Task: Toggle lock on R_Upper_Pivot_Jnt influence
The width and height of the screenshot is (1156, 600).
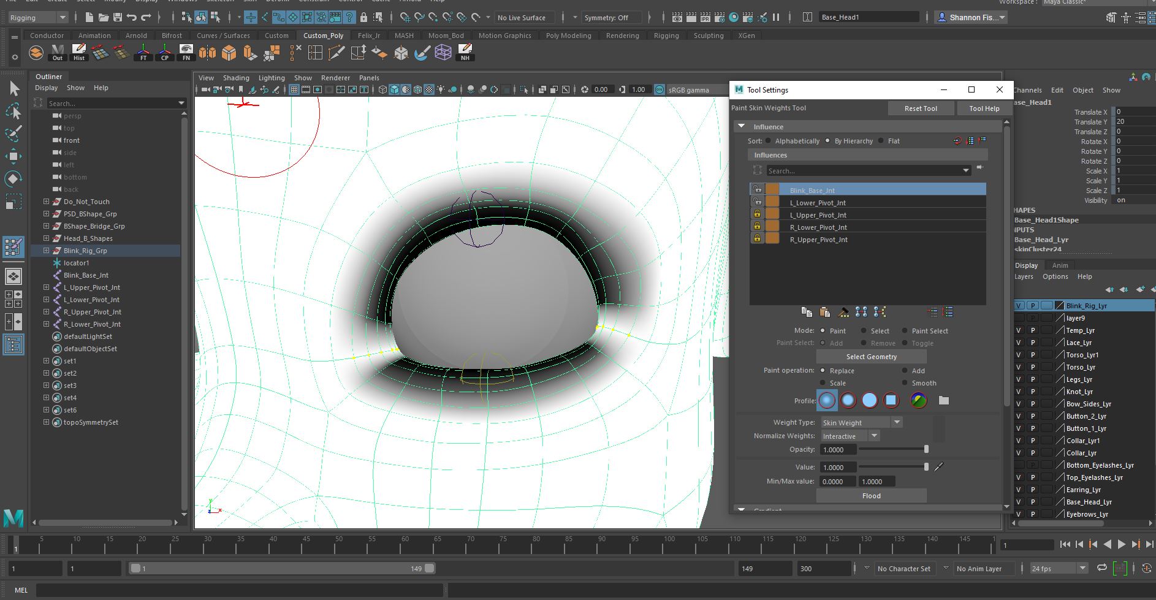Action: coord(757,239)
